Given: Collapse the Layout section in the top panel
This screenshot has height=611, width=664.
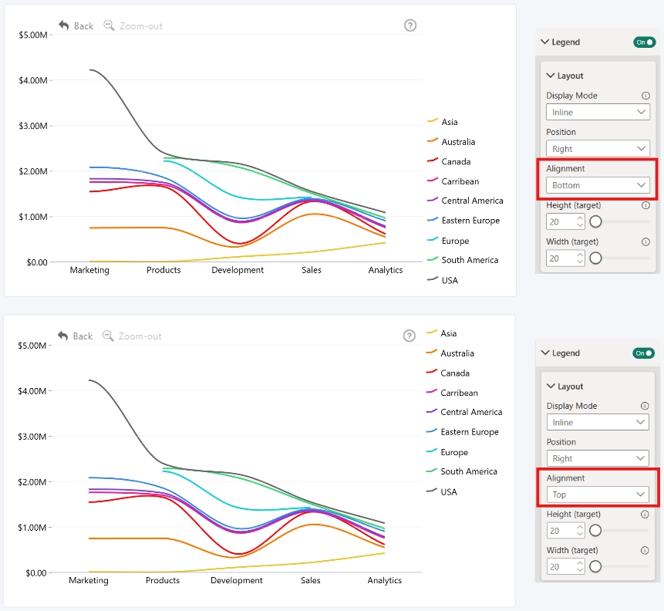Looking at the screenshot, I should point(551,76).
